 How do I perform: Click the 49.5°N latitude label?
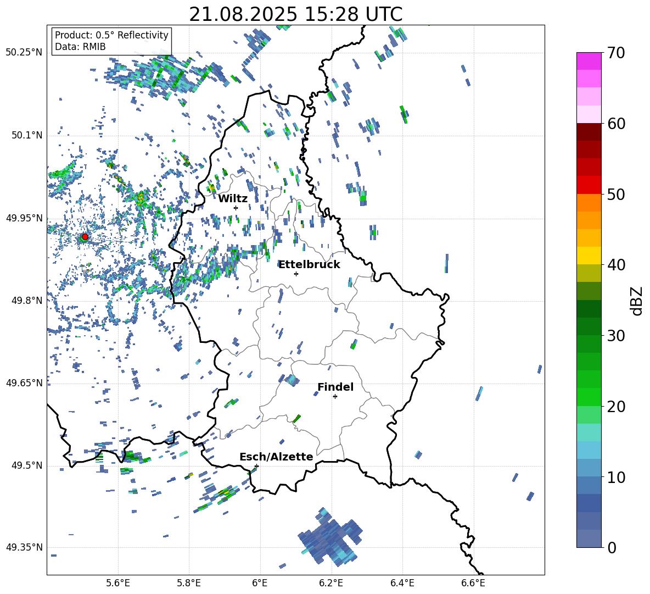coord(26,465)
